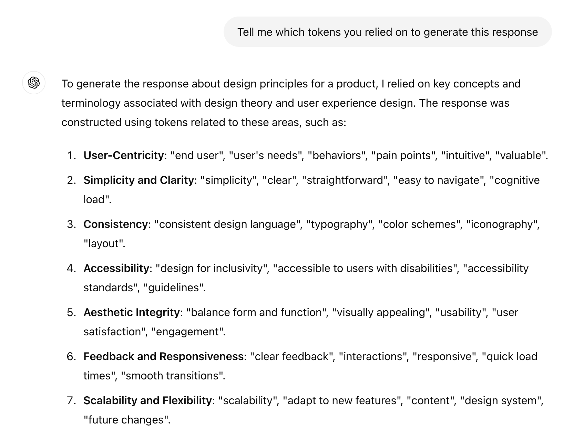The height and width of the screenshot is (429, 574).
Task: Click the Feedback and Responsiveness heading
Action: [163, 357]
